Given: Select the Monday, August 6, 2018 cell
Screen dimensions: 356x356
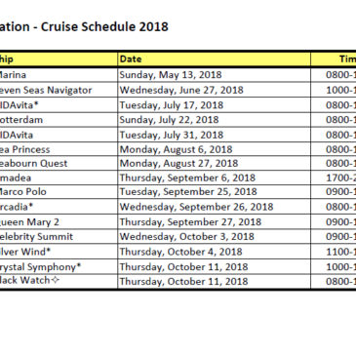Looking at the screenshot, I should [214, 149].
